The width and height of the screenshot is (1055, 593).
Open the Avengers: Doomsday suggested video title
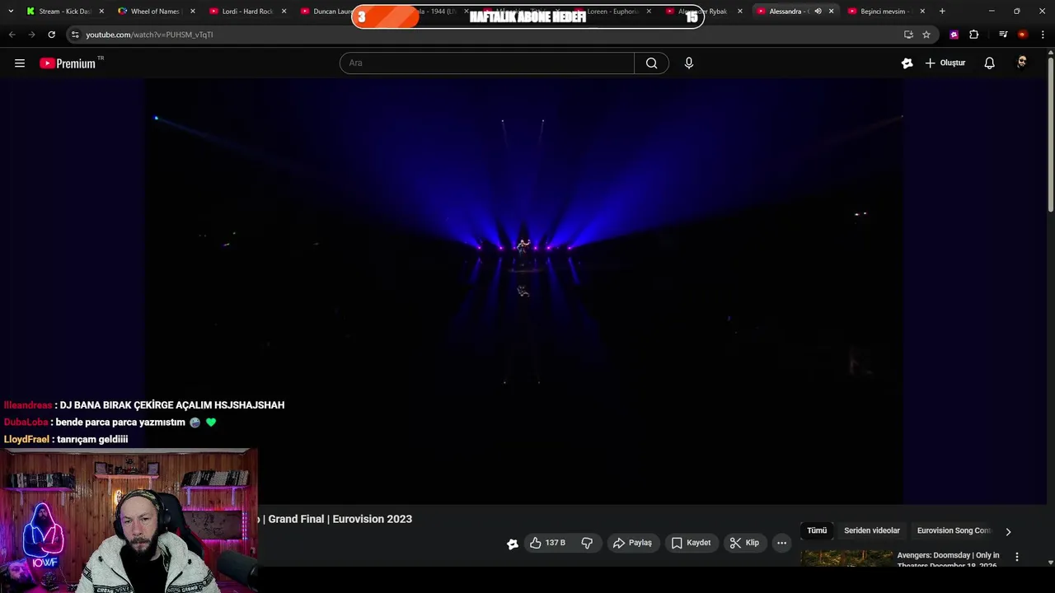coord(948,560)
